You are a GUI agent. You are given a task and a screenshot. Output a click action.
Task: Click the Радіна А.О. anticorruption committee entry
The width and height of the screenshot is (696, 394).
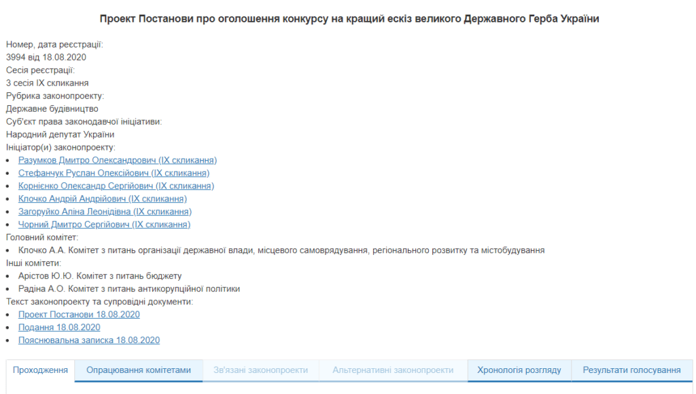[x=128, y=289]
